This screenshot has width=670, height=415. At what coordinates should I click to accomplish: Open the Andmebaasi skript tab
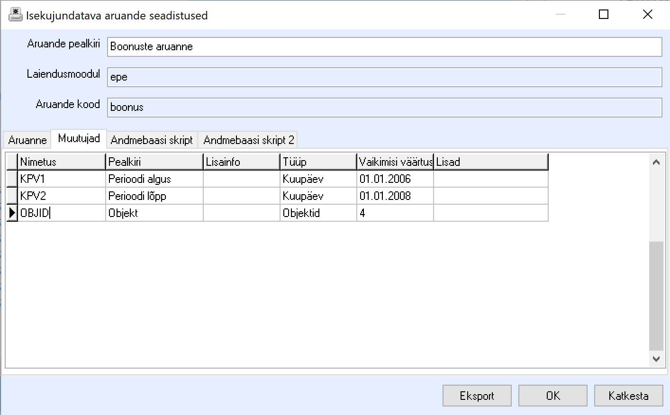tap(152, 140)
